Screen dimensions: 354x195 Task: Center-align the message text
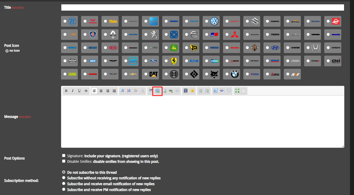101,91
